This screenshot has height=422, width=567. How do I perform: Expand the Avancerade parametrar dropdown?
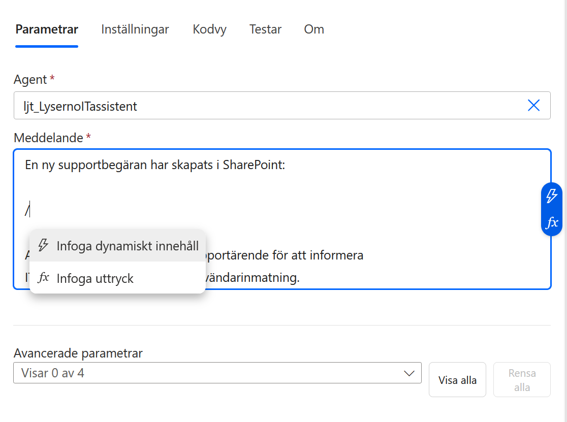tap(217, 373)
